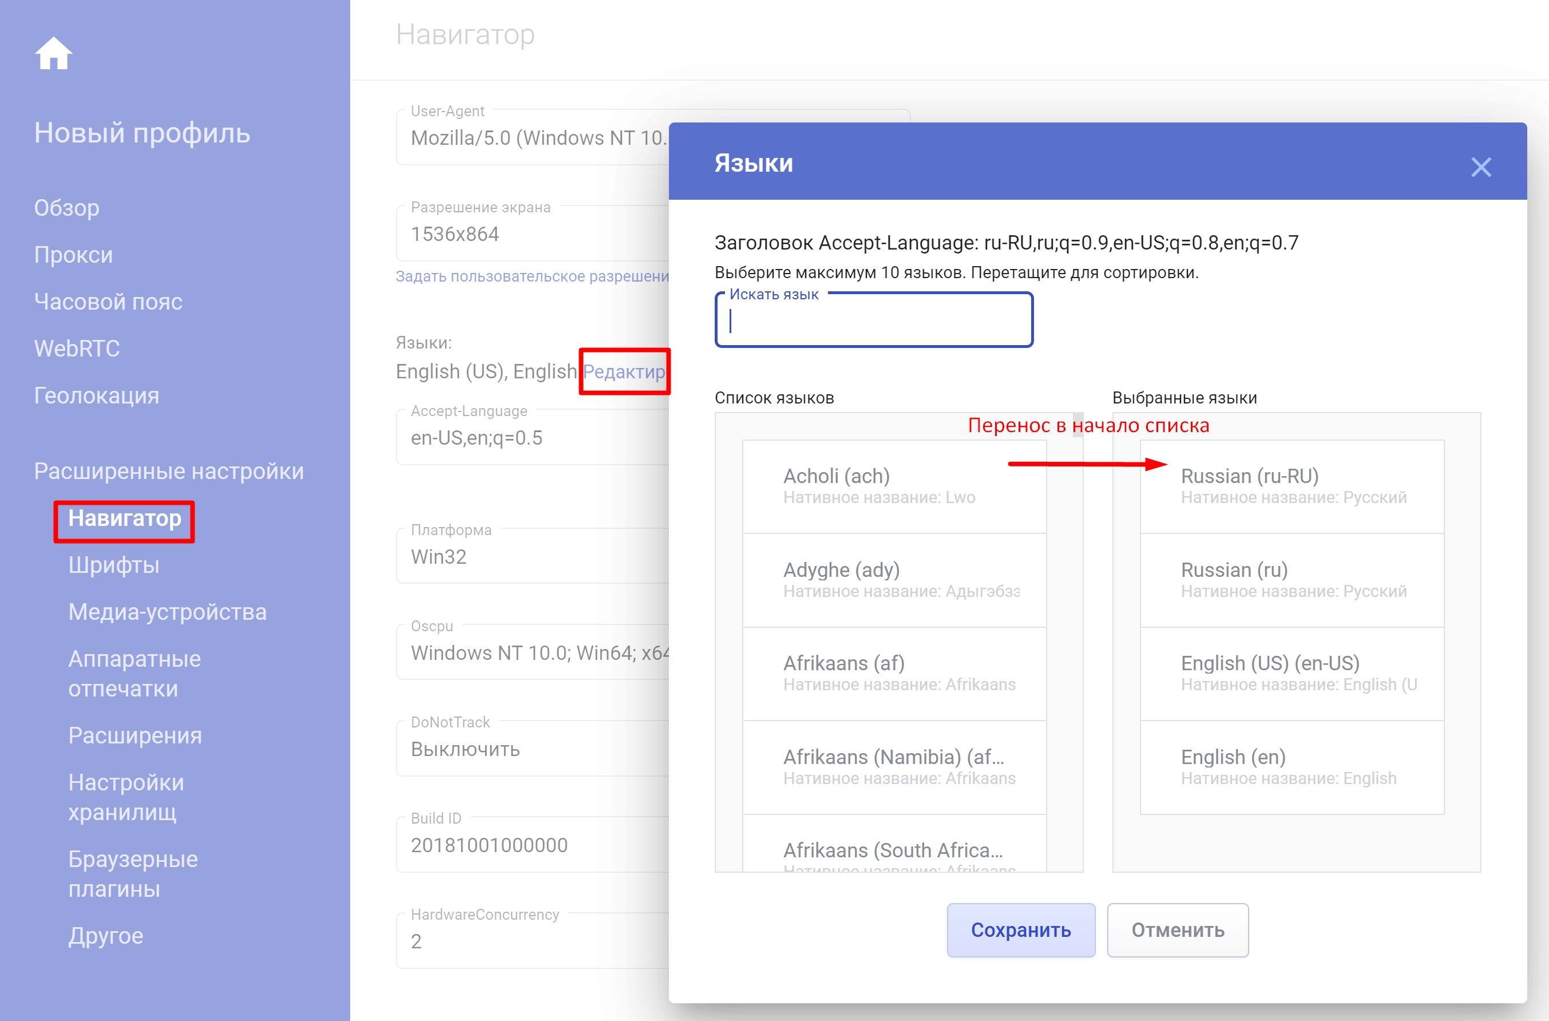Select Afrikaans (Namibia) language entry
The height and width of the screenshot is (1021, 1549).
[x=894, y=767]
